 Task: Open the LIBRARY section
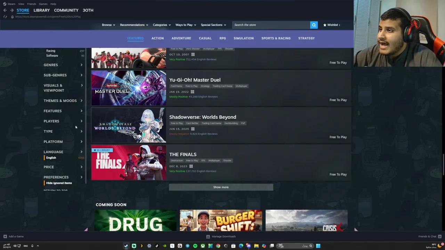pos(41,10)
